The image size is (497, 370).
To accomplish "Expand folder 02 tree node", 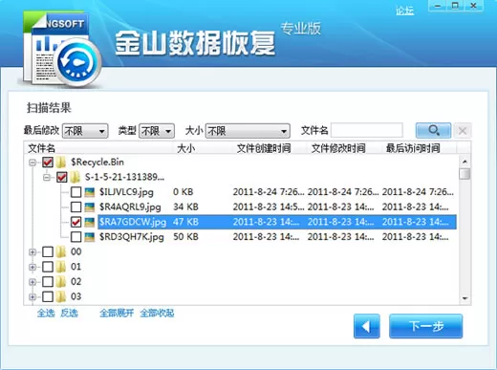I will click(x=32, y=282).
